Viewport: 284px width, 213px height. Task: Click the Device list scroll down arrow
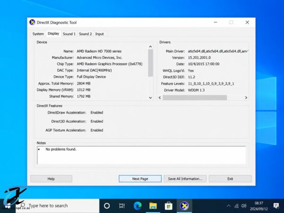click(x=151, y=98)
